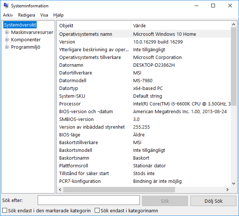Screen dimensions: 239x216
Task: Select the 'Datornamn' row
Action: (144, 65)
